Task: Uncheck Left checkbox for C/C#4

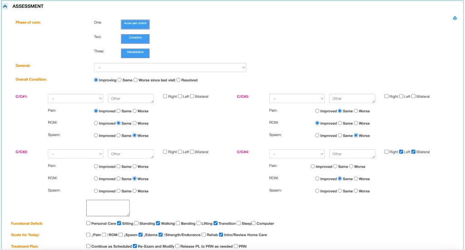Action: coord(401,152)
